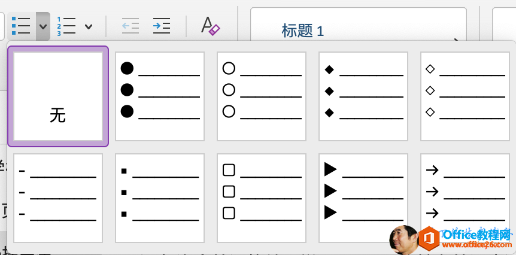
Task: Select the small square bullet style
Action: pyautogui.click(x=160, y=198)
